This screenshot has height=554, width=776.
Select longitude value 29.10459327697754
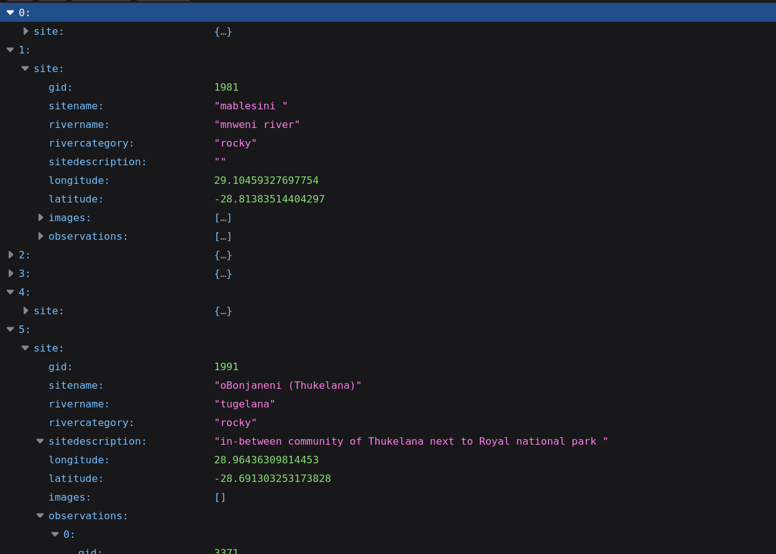pos(267,181)
